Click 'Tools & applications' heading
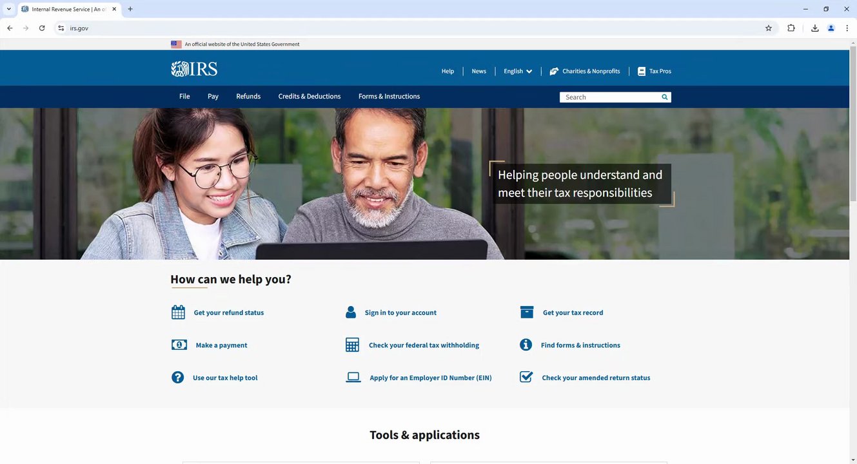This screenshot has height=464, width=857. (424, 435)
